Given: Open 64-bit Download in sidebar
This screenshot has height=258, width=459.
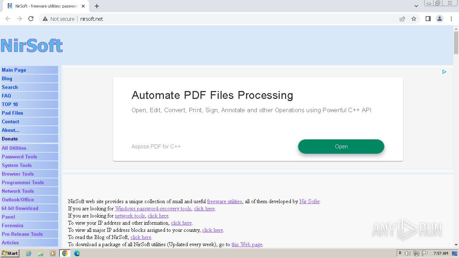Looking at the screenshot, I should tap(29, 208).
